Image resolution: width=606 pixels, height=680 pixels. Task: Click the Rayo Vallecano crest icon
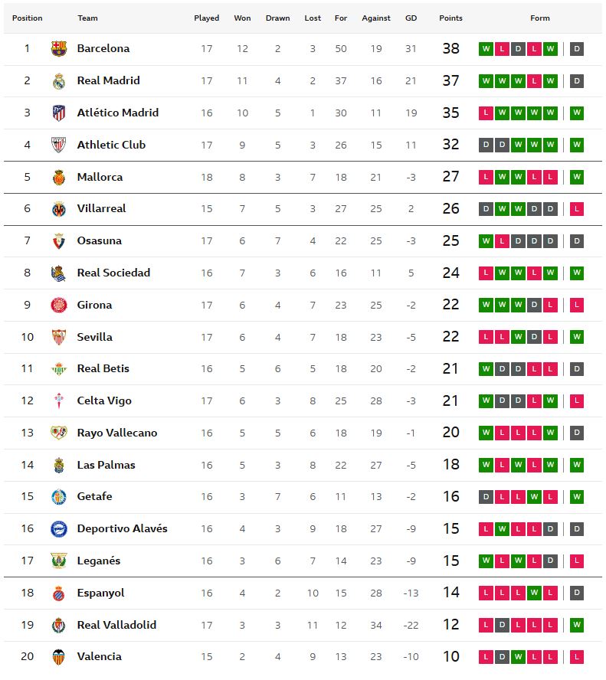click(59, 433)
